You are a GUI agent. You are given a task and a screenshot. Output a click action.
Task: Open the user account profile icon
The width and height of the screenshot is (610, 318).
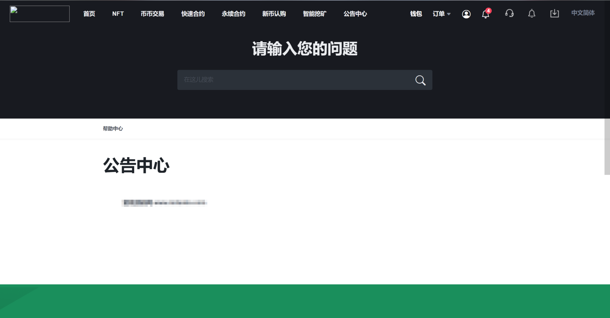(466, 14)
